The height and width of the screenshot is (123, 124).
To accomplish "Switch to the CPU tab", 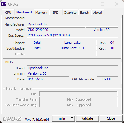I will click(8, 13).
